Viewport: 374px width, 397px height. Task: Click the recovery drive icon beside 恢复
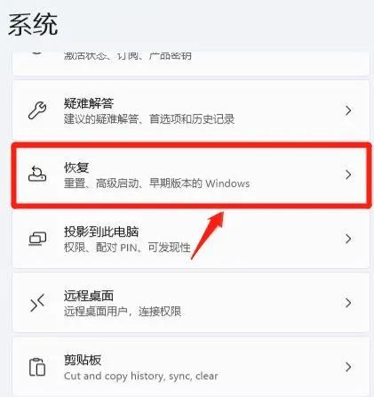pyautogui.click(x=37, y=174)
